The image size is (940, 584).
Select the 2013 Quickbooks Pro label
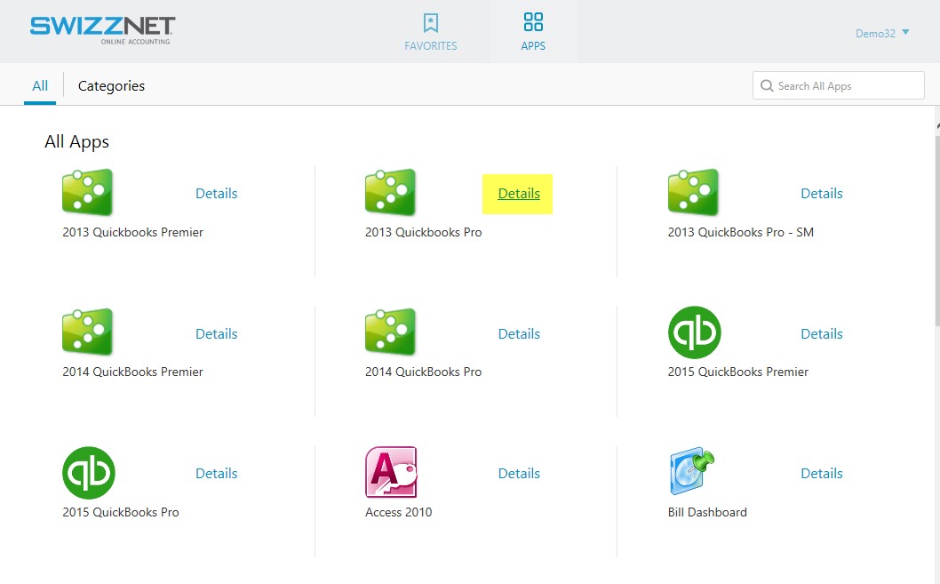[423, 233]
